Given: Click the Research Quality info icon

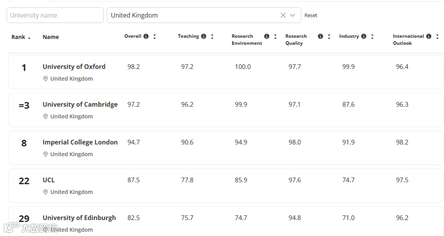Looking at the screenshot, I should pyautogui.click(x=320, y=36).
